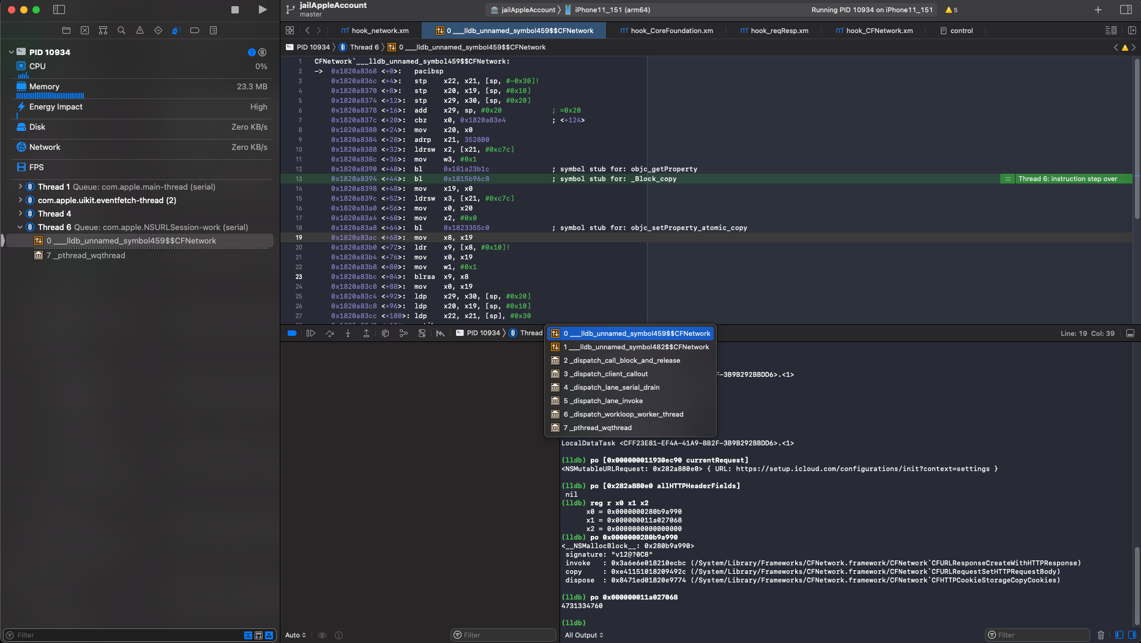
Task: Select frame 2 _dispatch_call_block_and_release
Action: [630, 360]
